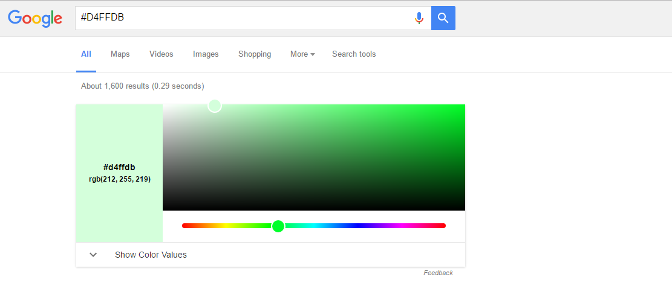672x283 pixels.
Task: Open the Images tab
Action: click(x=206, y=54)
